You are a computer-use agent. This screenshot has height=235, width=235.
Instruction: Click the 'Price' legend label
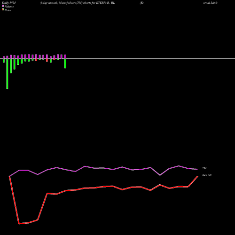[8, 10]
